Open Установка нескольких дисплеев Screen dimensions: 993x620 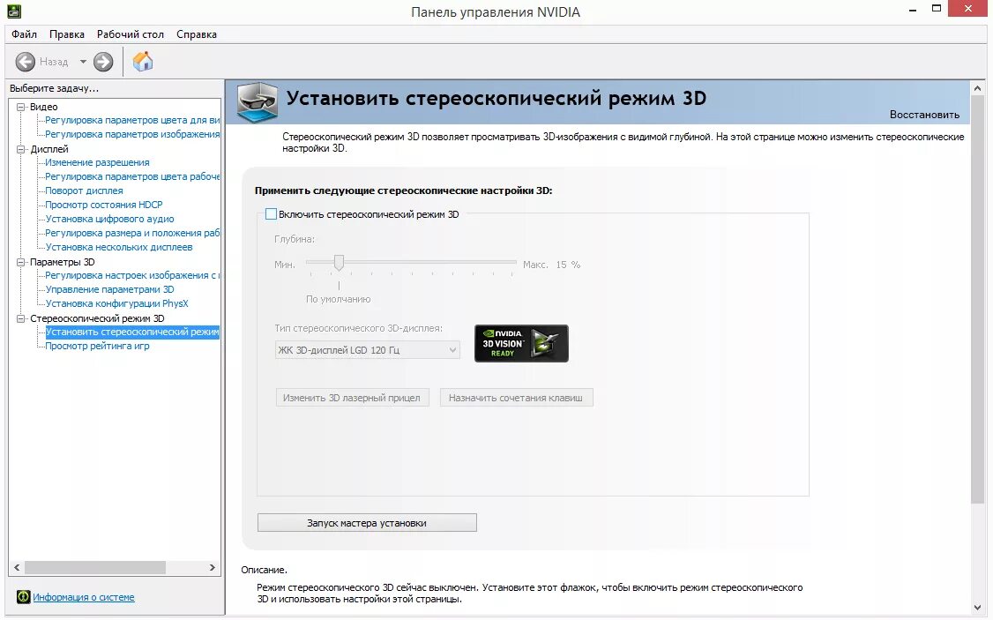pyautogui.click(x=119, y=247)
